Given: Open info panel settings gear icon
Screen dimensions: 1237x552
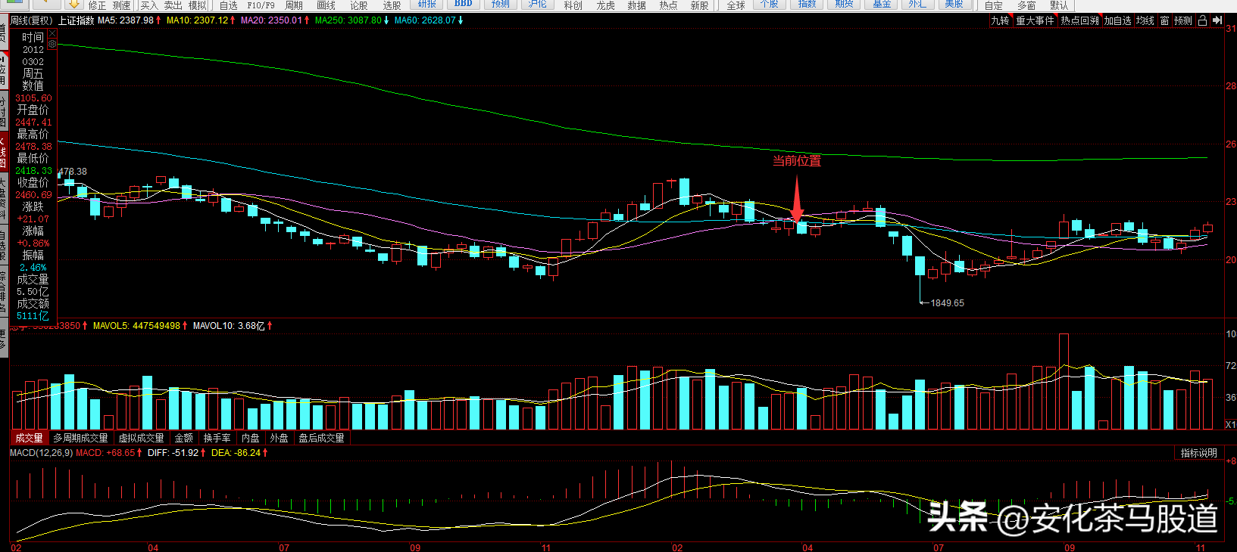Looking at the screenshot, I should [x=52, y=45].
